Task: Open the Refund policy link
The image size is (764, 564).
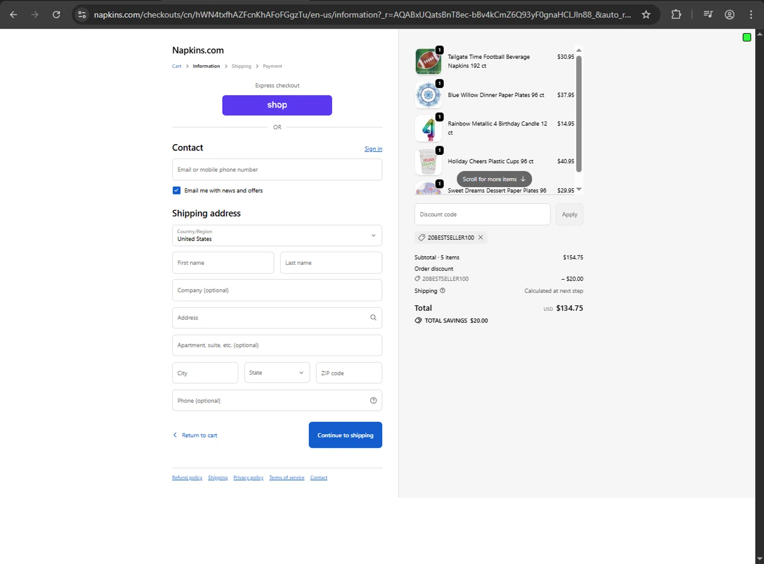Action: pyautogui.click(x=187, y=477)
